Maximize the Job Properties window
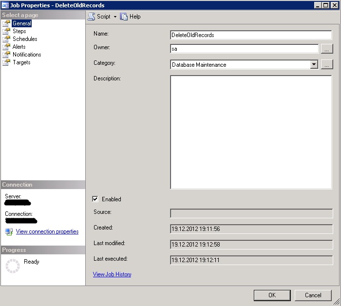341x306 pixels. point(326,5)
